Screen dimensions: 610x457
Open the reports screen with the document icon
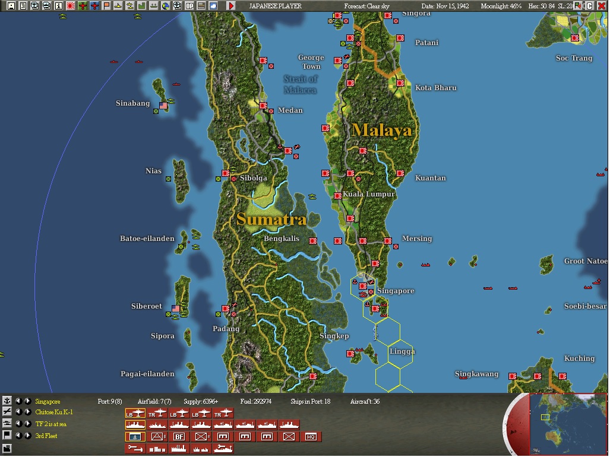(23, 5)
